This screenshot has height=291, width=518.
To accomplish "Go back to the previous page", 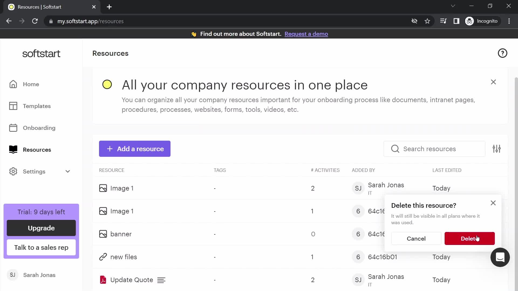I will tap(9, 21).
